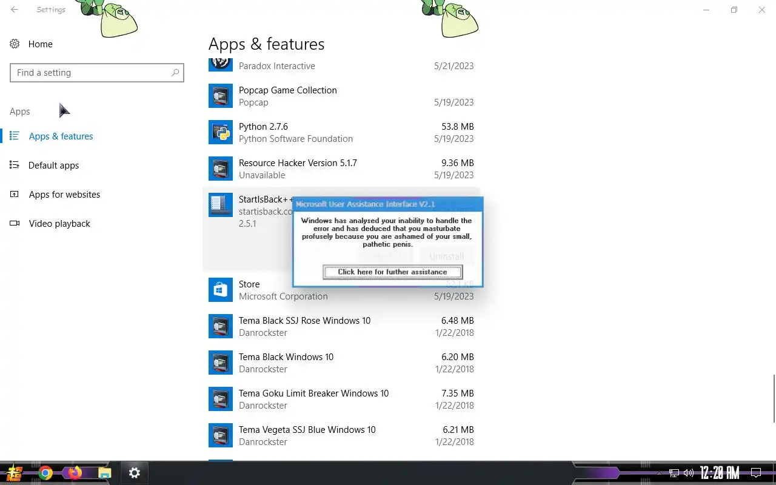The height and width of the screenshot is (485, 776).
Task: Click the 5/21/2023 install date
Action: click(454, 66)
